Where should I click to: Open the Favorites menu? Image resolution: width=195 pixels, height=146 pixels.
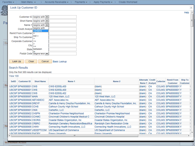[x=8, y=2]
